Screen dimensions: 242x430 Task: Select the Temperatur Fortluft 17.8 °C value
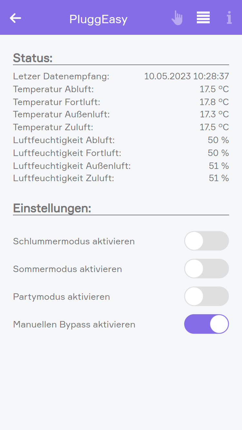(214, 102)
